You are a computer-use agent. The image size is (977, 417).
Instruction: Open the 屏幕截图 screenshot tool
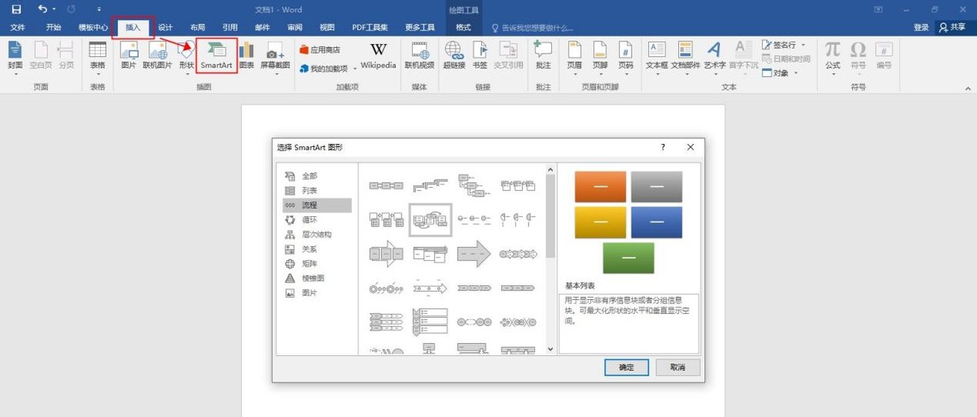274,56
